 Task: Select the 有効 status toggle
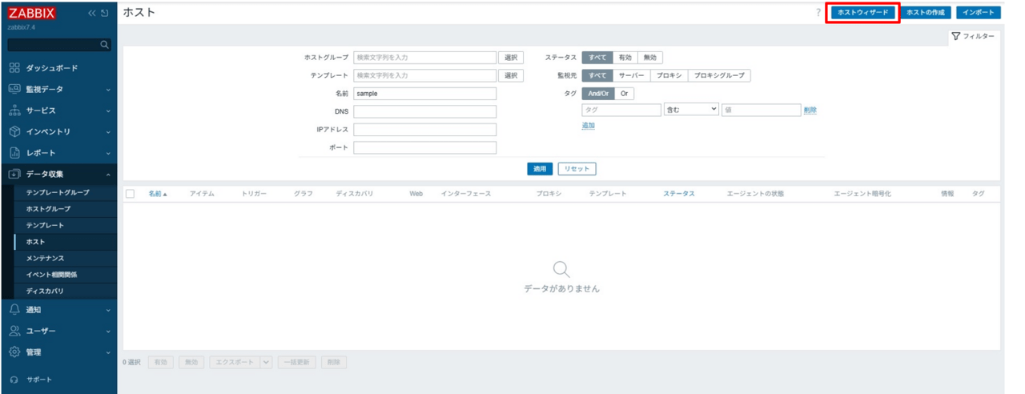[625, 58]
